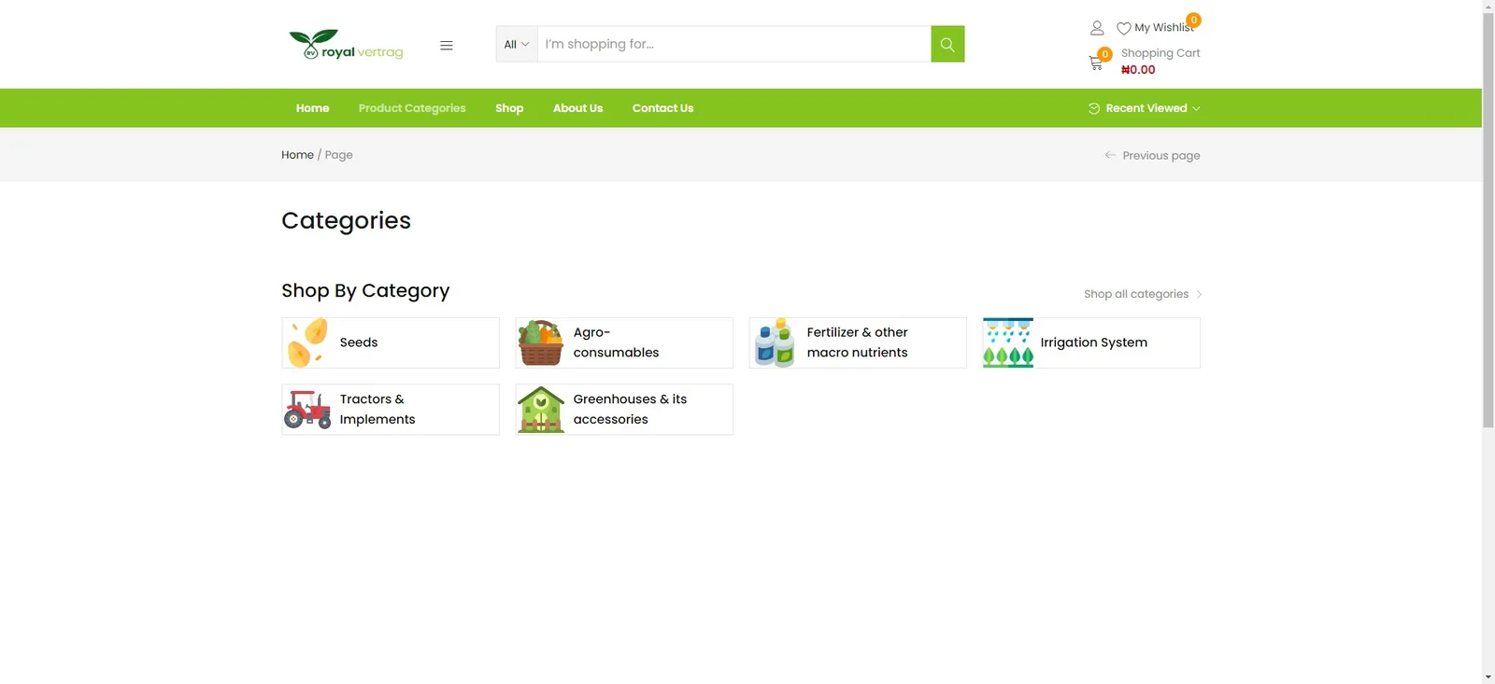Select the Agro-consumables category text
Viewport: 1495px width, 684px height.
coord(616,342)
